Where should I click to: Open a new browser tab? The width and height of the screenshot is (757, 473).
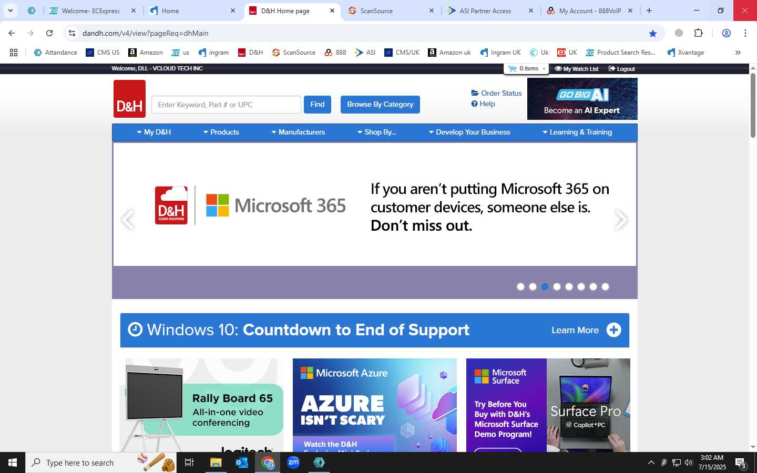click(x=649, y=11)
